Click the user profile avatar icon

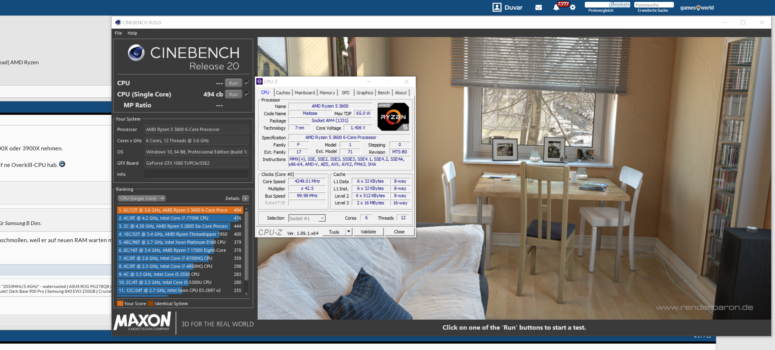(497, 7)
